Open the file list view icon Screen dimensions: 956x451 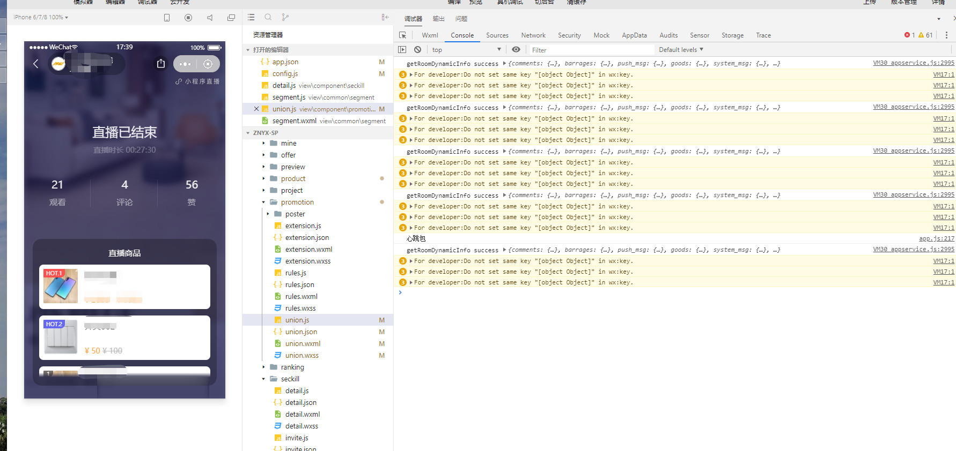click(x=251, y=17)
